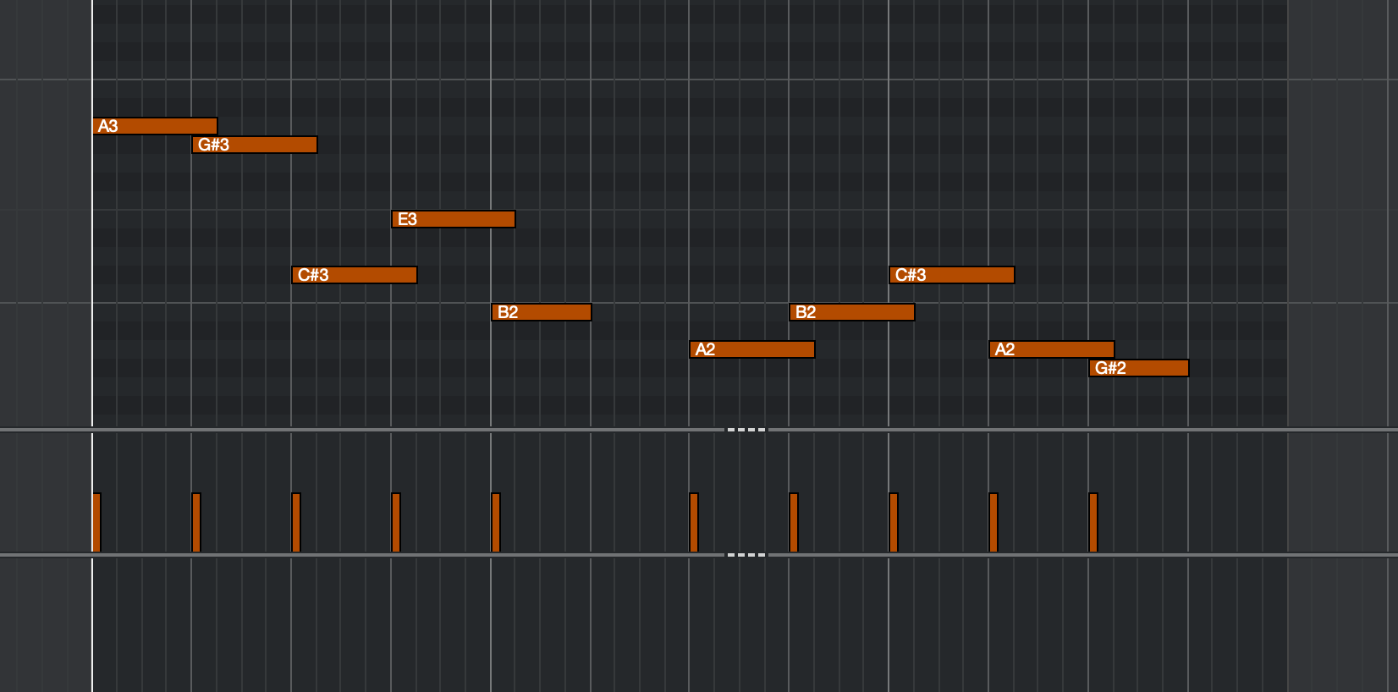The width and height of the screenshot is (1398, 692).
Task: Click dashed divider handle above velocity lane
Action: coord(746,430)
